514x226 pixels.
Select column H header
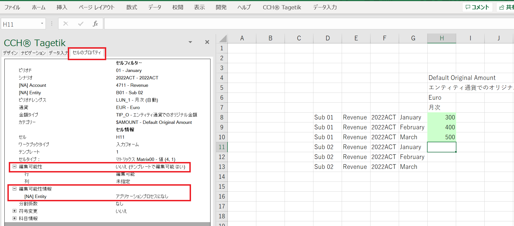click(442, 38)
